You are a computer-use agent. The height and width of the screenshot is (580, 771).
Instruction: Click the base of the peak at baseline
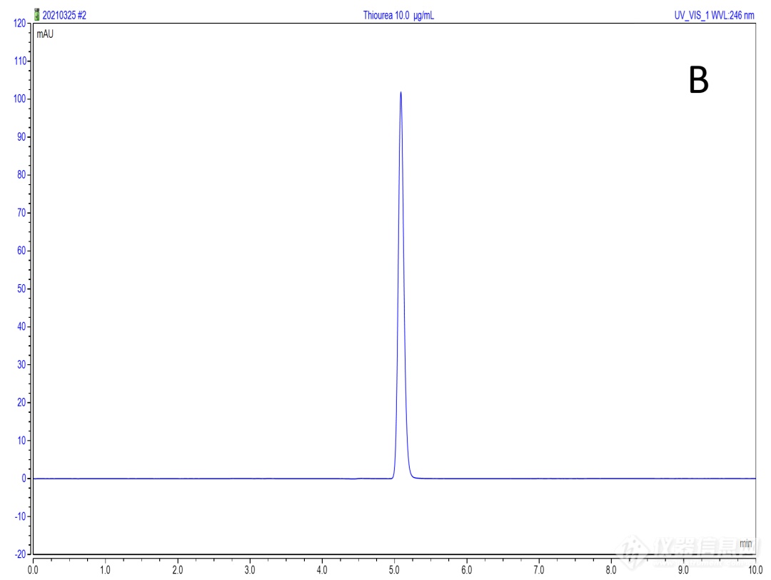click(x=401, y=477)
